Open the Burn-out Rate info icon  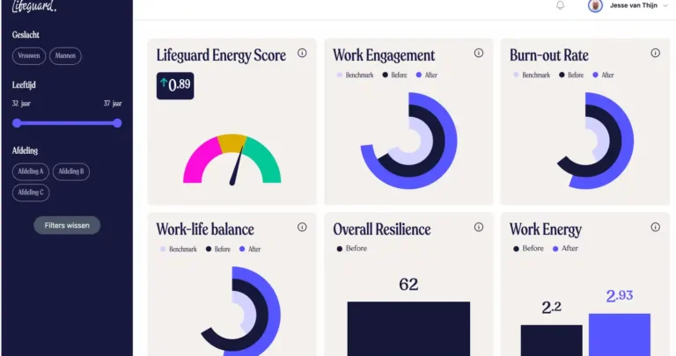[655, 53]
